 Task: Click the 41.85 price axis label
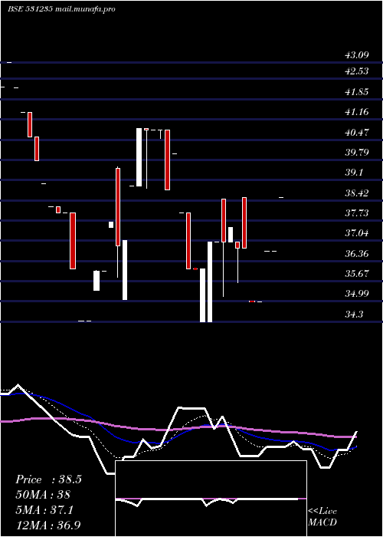357,92
